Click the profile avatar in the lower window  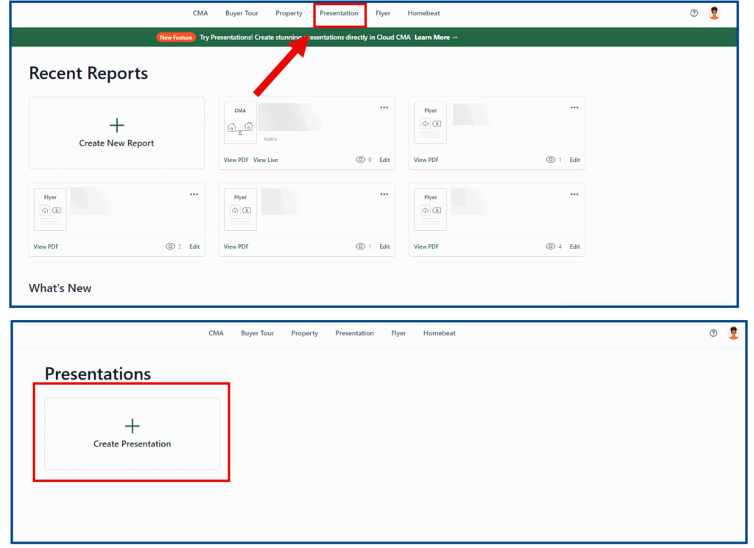coord(733,332)
